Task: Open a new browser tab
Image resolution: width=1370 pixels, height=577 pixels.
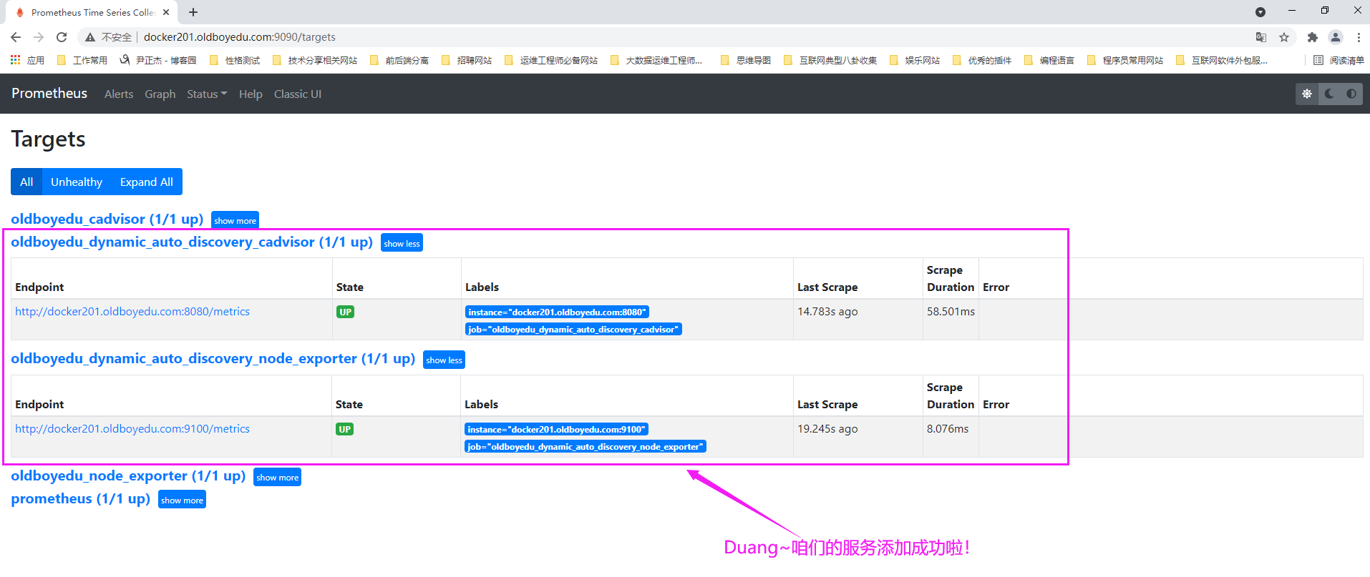Action: 193,12
